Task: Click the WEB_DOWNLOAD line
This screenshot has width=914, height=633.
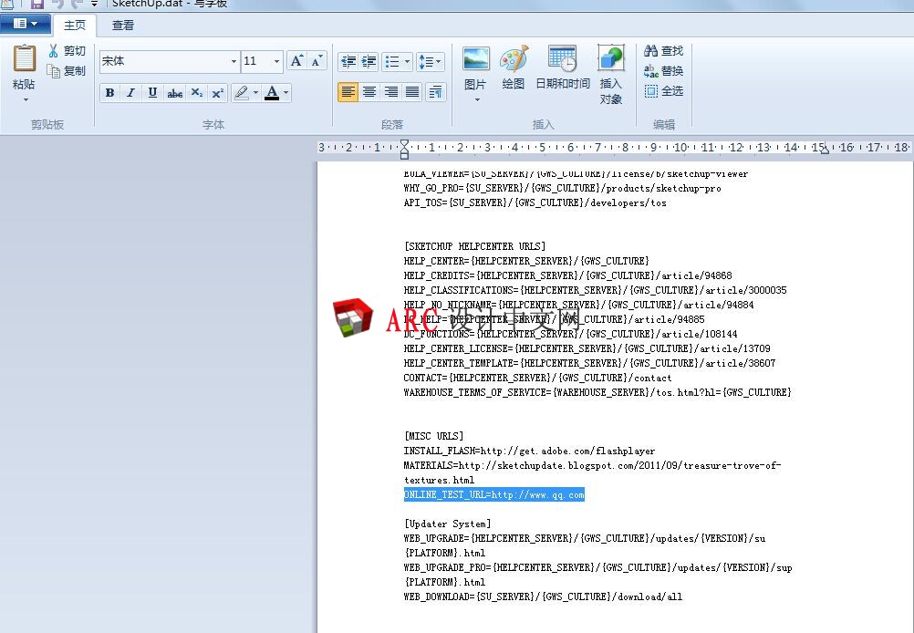Action: pyautogui.click(x=543, y=597)
